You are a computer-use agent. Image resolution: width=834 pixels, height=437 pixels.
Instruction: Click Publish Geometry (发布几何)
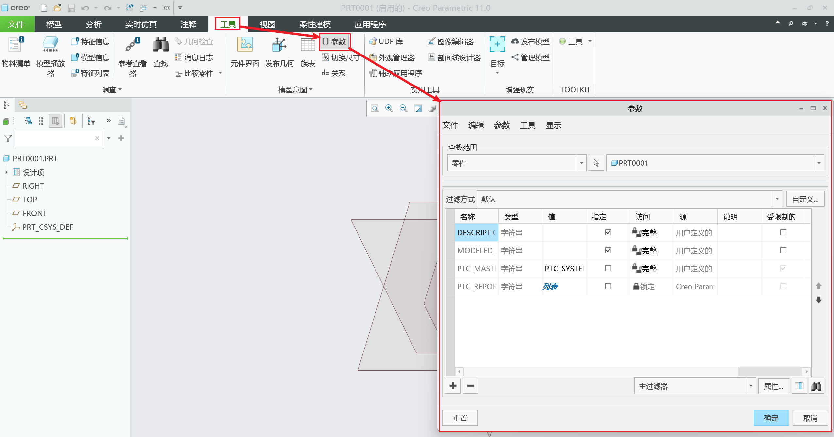pos(279,52)
